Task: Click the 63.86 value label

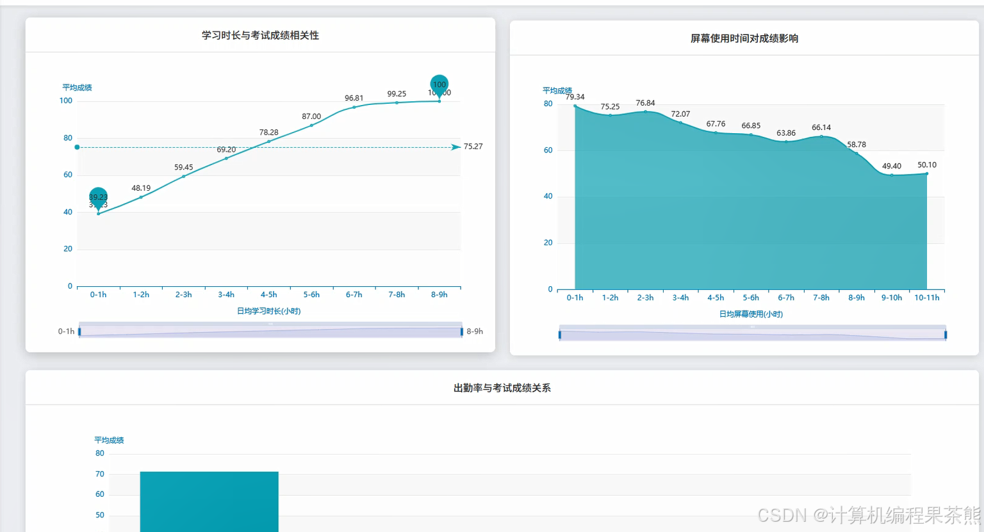Action: [787, 133]
